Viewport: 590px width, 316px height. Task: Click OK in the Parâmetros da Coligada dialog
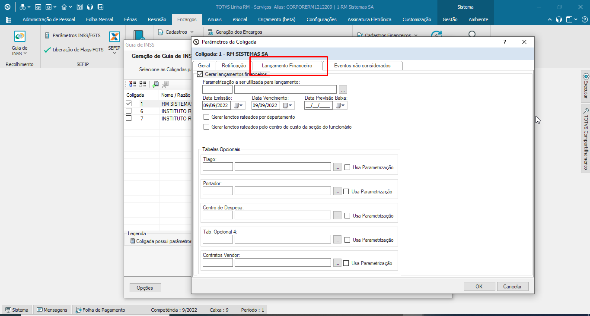tap(479, 286)
